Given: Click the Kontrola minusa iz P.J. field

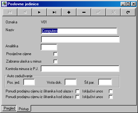Looking at the screenshot, I should tap(80, 68).
